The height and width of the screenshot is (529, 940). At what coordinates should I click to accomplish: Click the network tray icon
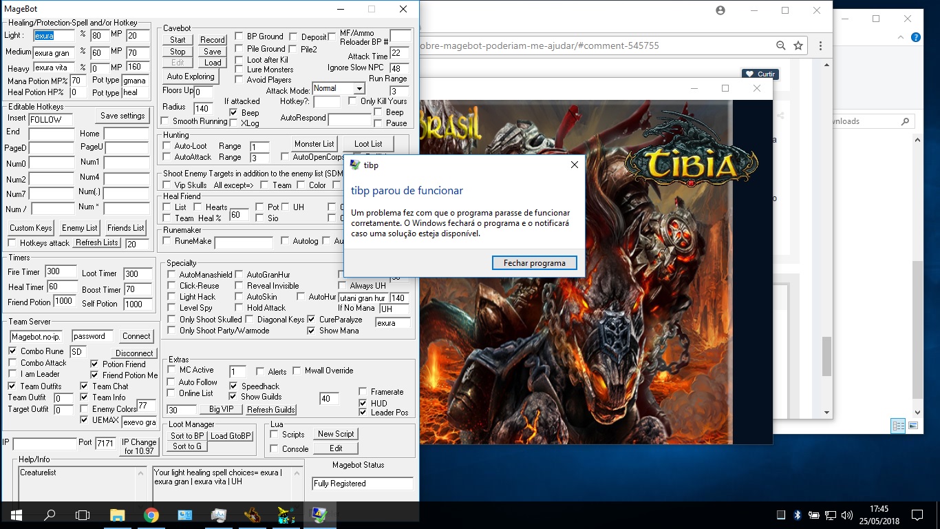point(831,515)
